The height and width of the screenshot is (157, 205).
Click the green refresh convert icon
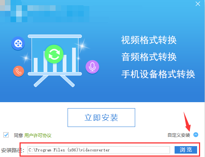(54, 54)
